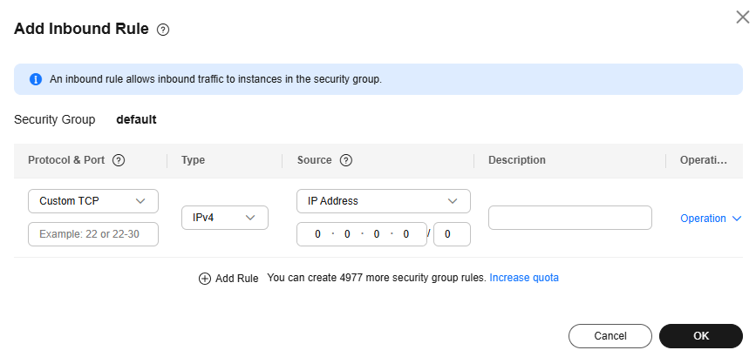This screenshot has height=357, width=756.
Task: Click the Description column header
Action: [517, 160]
